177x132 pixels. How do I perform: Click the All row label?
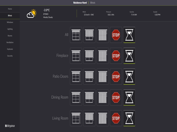pyautogui.click(x=66, y=34)
